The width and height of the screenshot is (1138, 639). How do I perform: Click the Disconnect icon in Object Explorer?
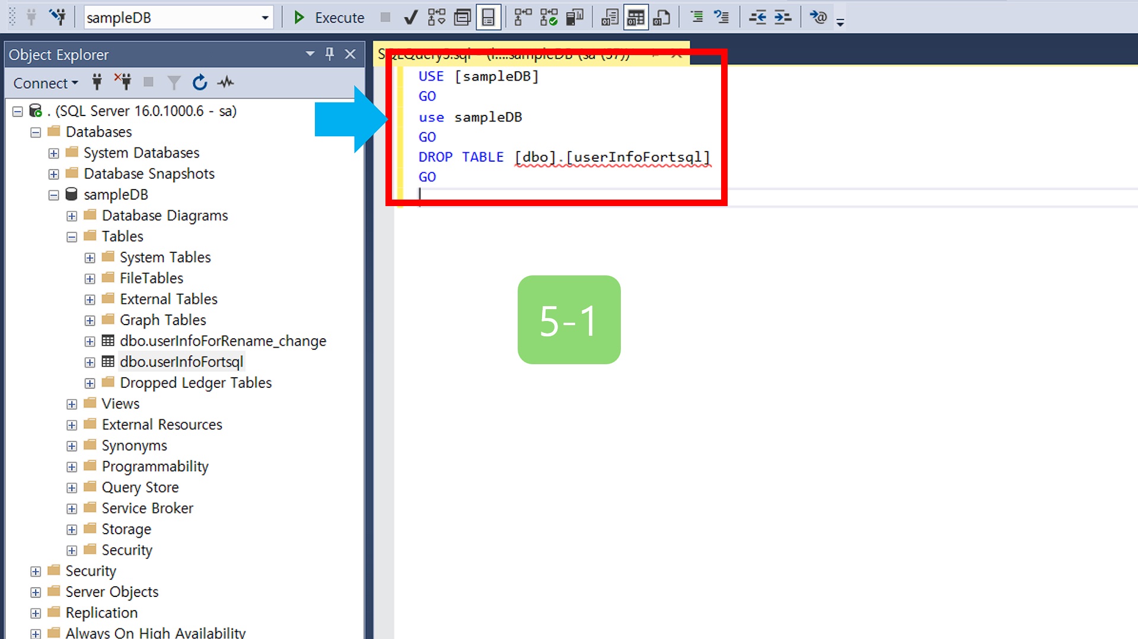tap(123, 82)
